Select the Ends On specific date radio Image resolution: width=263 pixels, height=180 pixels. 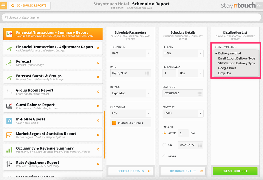tap(164, 145)
